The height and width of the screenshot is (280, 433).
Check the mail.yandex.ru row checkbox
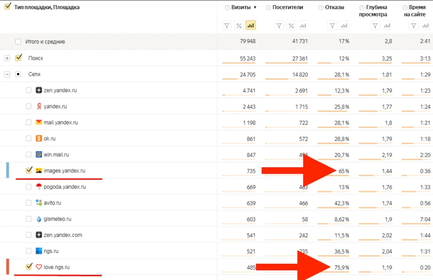click(x=28, y=122)
